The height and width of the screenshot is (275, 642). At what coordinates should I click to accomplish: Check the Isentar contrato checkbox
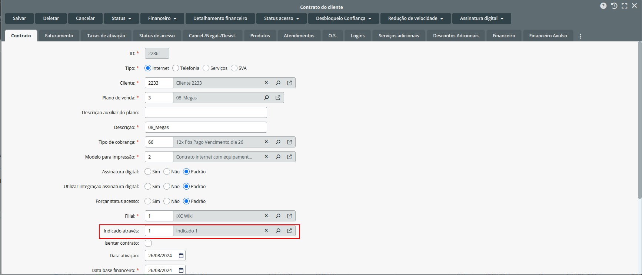click(x=148, y=243)
